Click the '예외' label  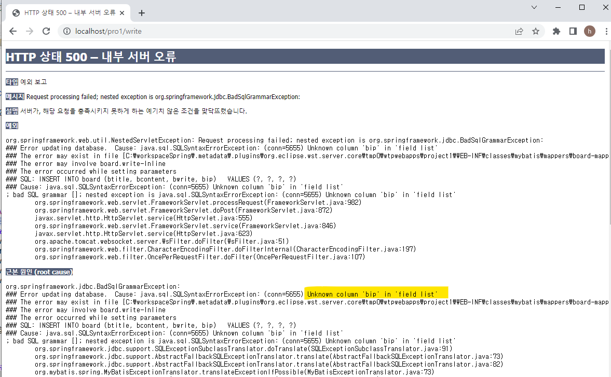12,125
